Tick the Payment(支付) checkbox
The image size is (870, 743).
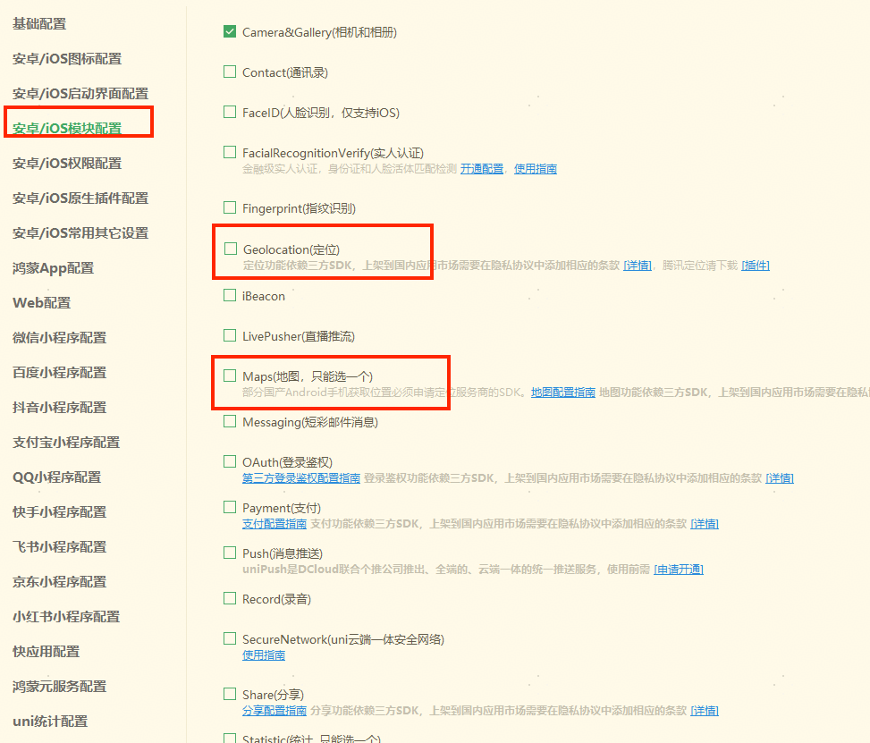tap(230, 507)
